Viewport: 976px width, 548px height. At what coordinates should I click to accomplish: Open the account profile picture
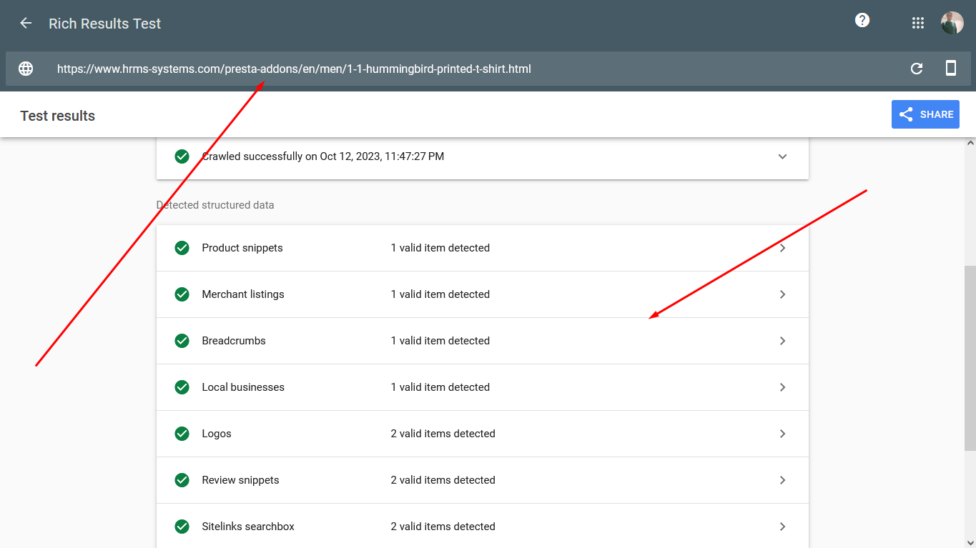pyautogui.click(x=952, y=23)
